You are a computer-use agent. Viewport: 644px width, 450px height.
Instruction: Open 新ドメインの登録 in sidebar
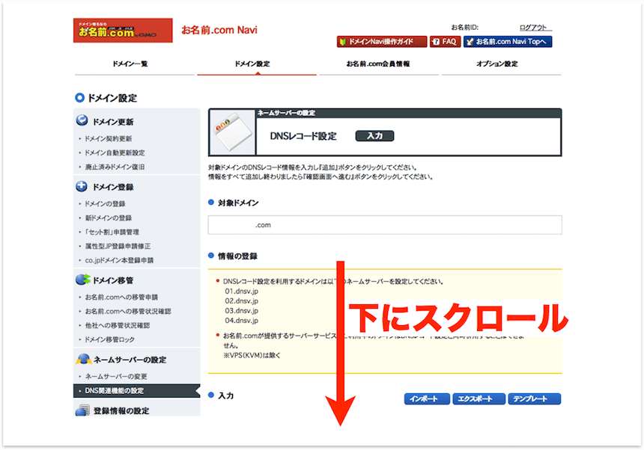[x=108, y=218]
